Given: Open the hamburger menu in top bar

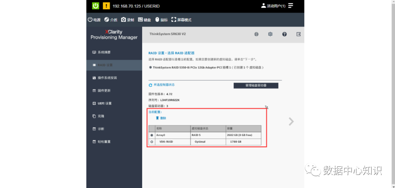Looking at the screenshot, I should tap(291, 5).
